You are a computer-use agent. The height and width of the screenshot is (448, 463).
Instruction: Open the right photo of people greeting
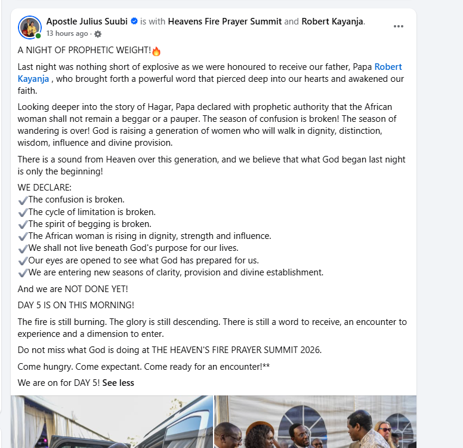316,422
